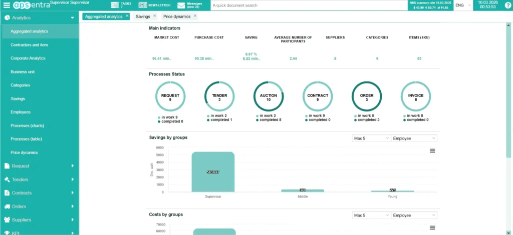The image size is (513, 235).
Task: Click the NBU currency rate box
Action: point(430,5)
